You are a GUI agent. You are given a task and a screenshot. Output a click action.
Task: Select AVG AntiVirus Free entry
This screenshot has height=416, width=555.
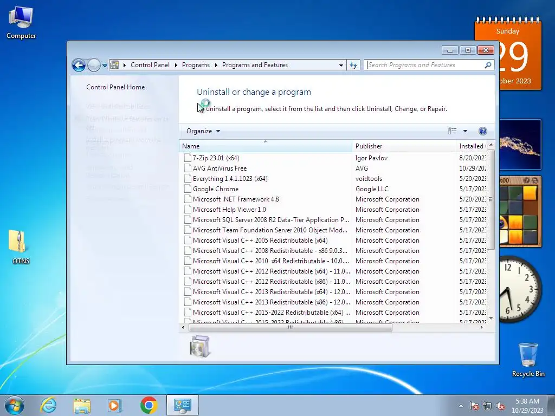tap(220, 168)
